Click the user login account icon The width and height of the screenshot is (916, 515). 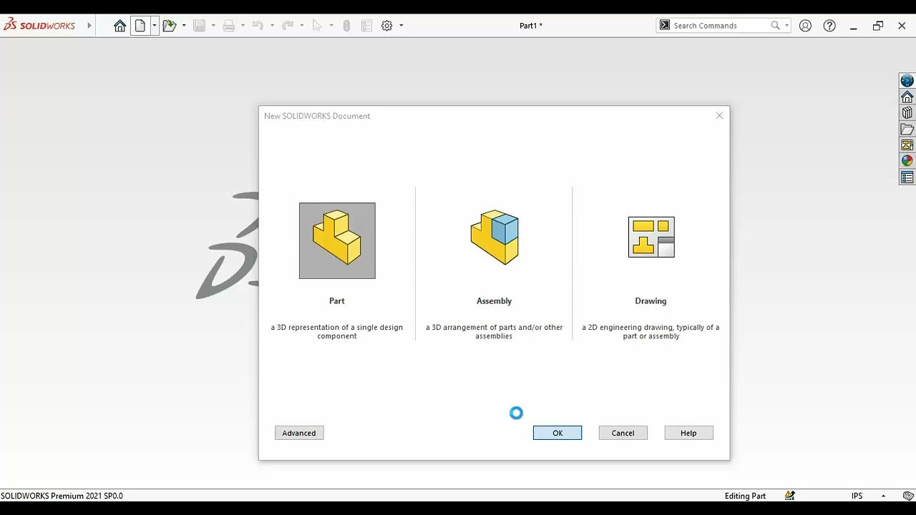point(805,26)
